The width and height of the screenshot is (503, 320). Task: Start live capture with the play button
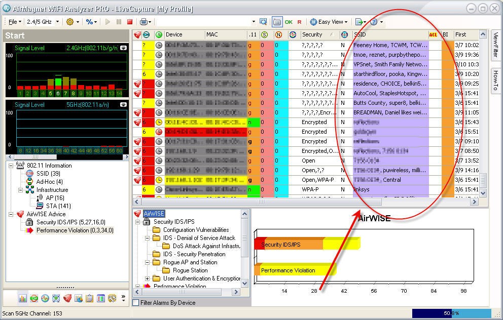pyautogui.click(x=108, y=22)
